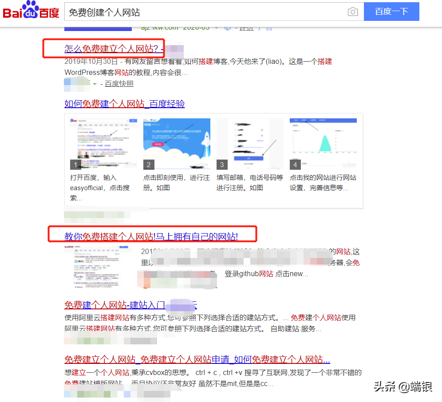Open result 怎么免费建立个人网站?
The width and height of the screenshot is (442, 402).
(x=114, y=49)
